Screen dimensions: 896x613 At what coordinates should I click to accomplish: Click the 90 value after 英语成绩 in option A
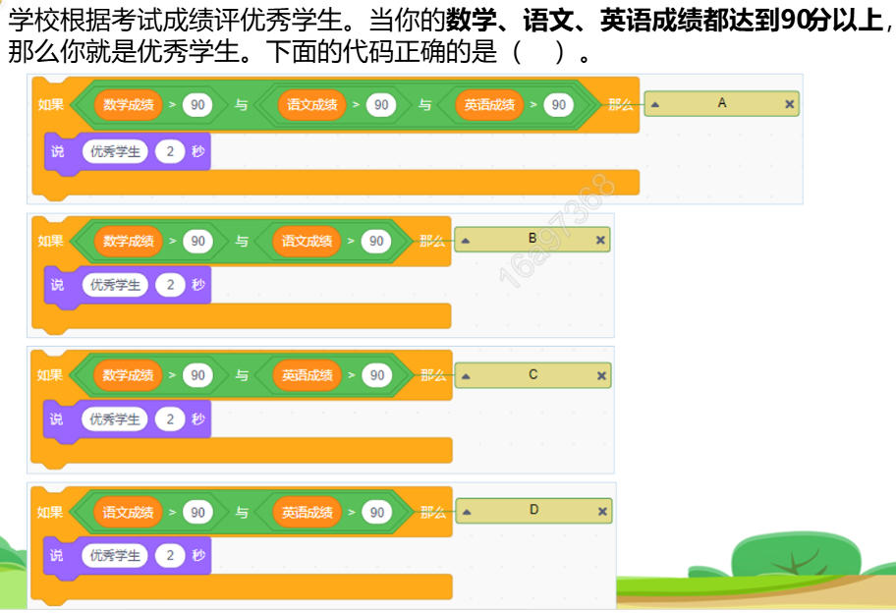coord(559,105)
